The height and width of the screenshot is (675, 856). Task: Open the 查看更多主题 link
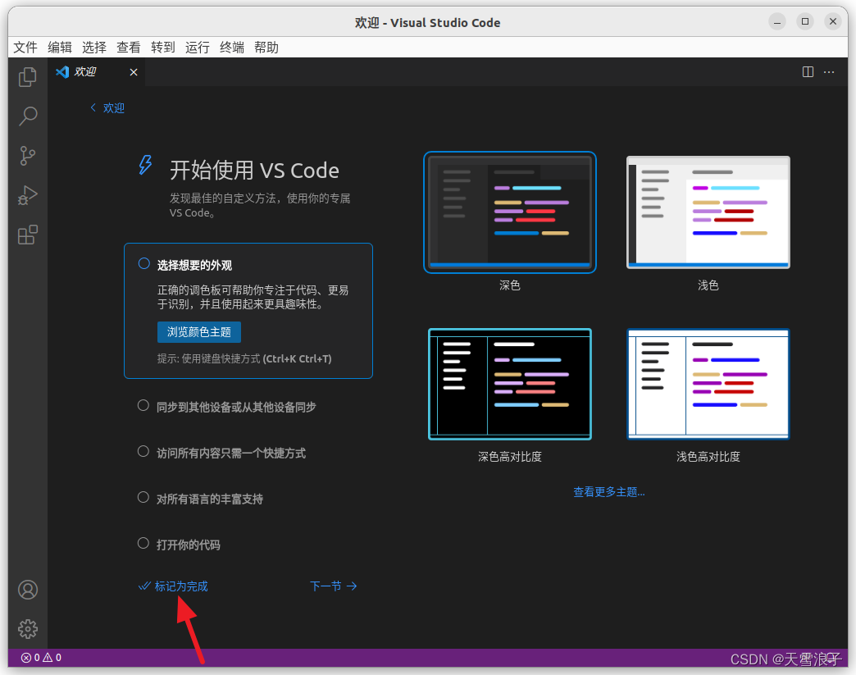(608, 492)
